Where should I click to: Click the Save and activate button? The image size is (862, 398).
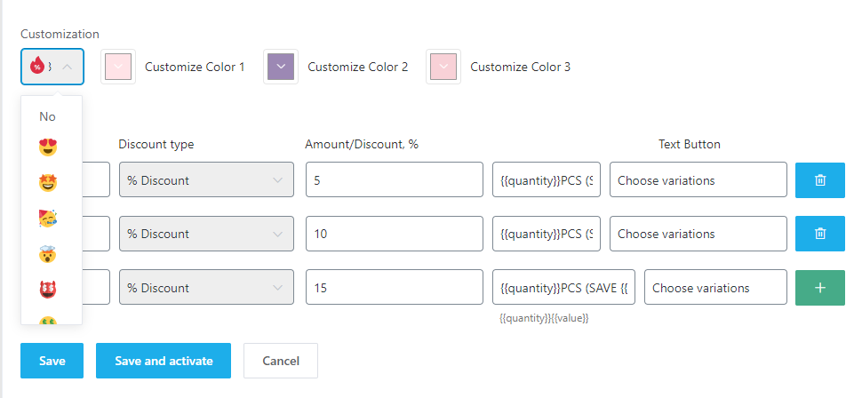(164, 361)
